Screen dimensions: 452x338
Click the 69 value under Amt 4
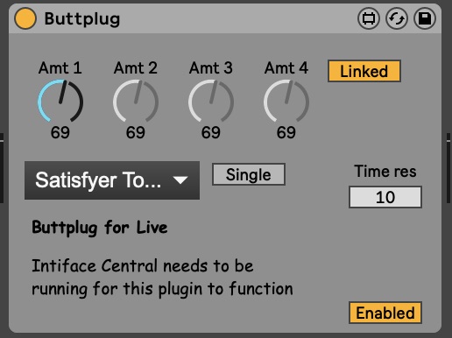(286, 132)
